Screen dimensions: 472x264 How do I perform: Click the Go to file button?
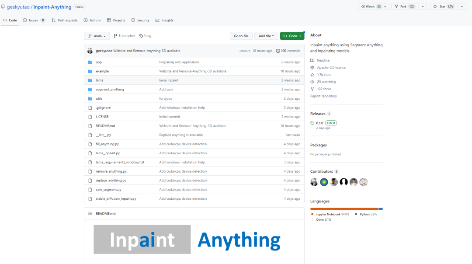click(241, 36)
